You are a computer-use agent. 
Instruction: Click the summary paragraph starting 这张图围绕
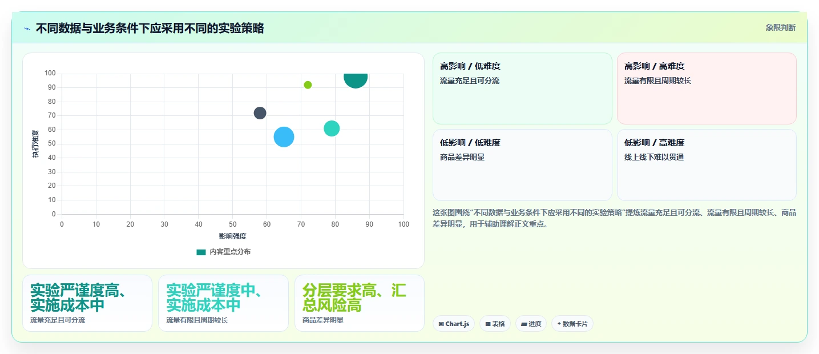[x=615, y=218]
